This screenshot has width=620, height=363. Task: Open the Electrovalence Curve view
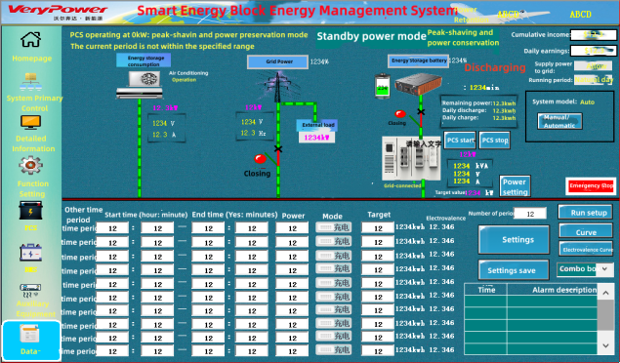(587, 250)
